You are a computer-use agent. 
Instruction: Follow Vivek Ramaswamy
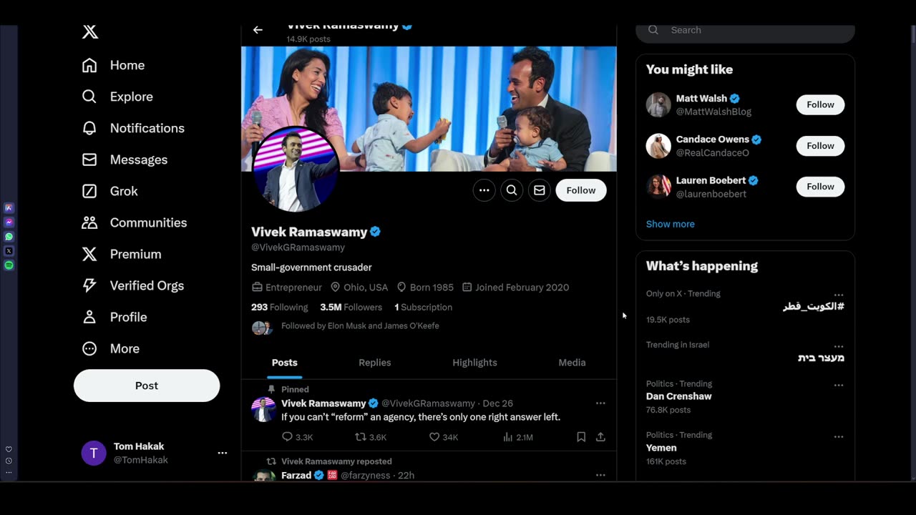click(x=581, y=190)
